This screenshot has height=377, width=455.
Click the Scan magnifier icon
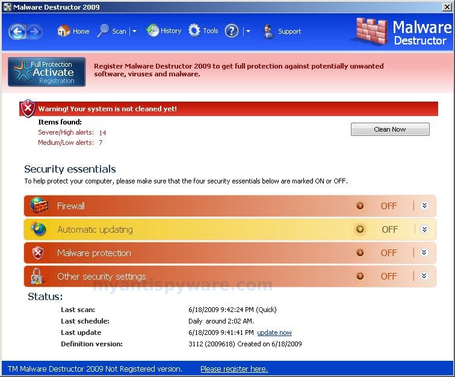103,31
